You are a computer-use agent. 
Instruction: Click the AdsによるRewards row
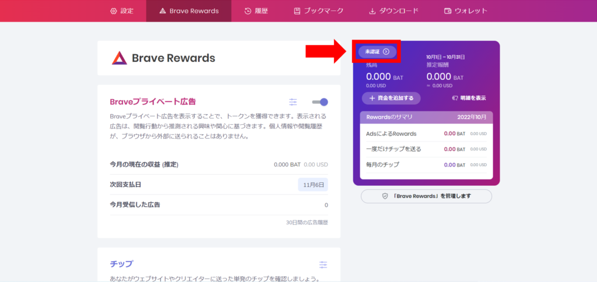click(426, 134)
